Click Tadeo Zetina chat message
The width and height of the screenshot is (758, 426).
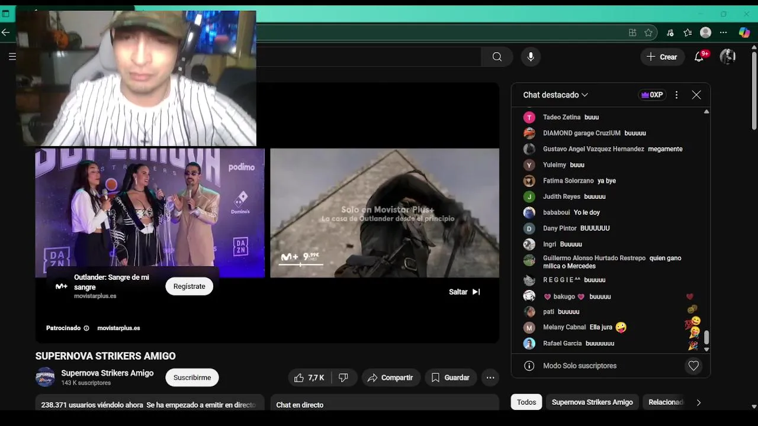tap(610, 117)
